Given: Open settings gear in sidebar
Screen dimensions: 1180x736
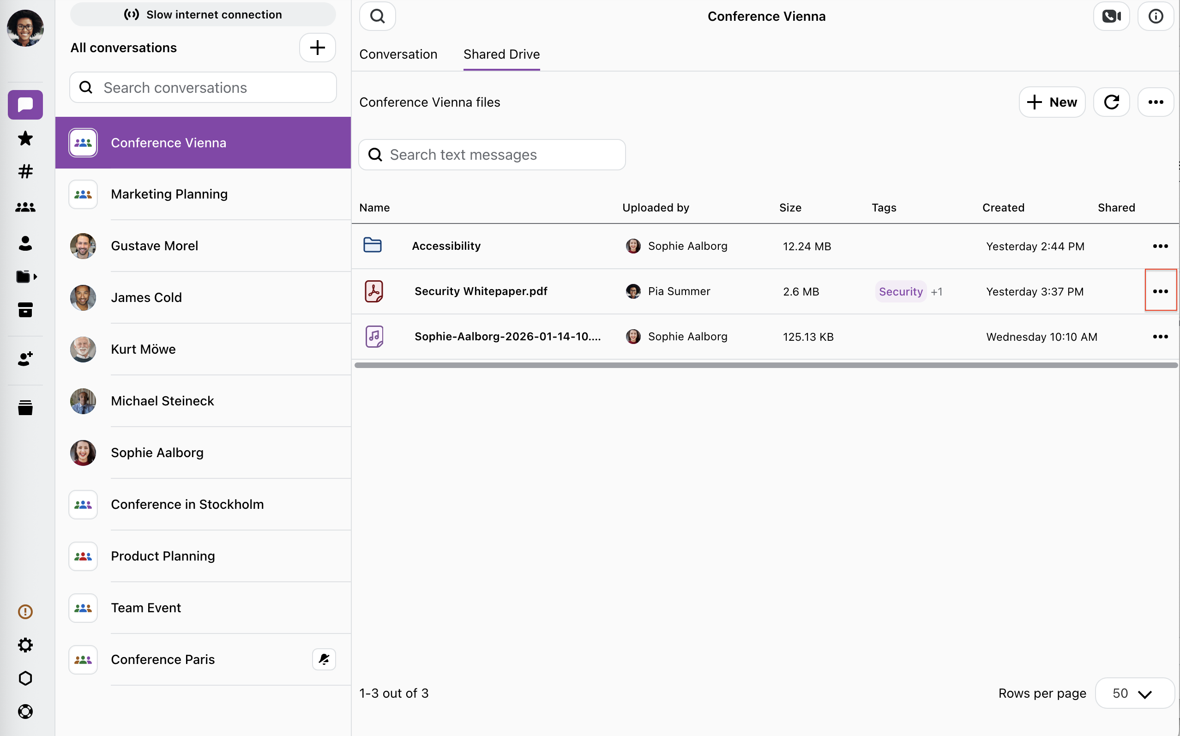Looking at the screenshot, I should (x=25, y=645).
